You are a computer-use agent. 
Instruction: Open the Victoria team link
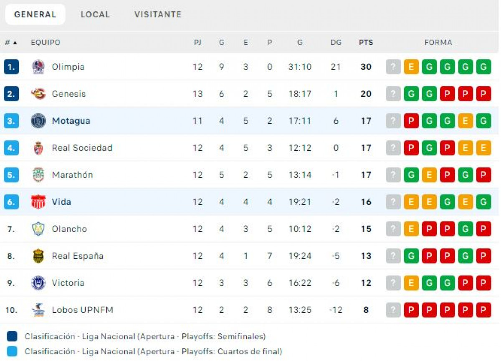pyautogui.click(x=68, y=283)
